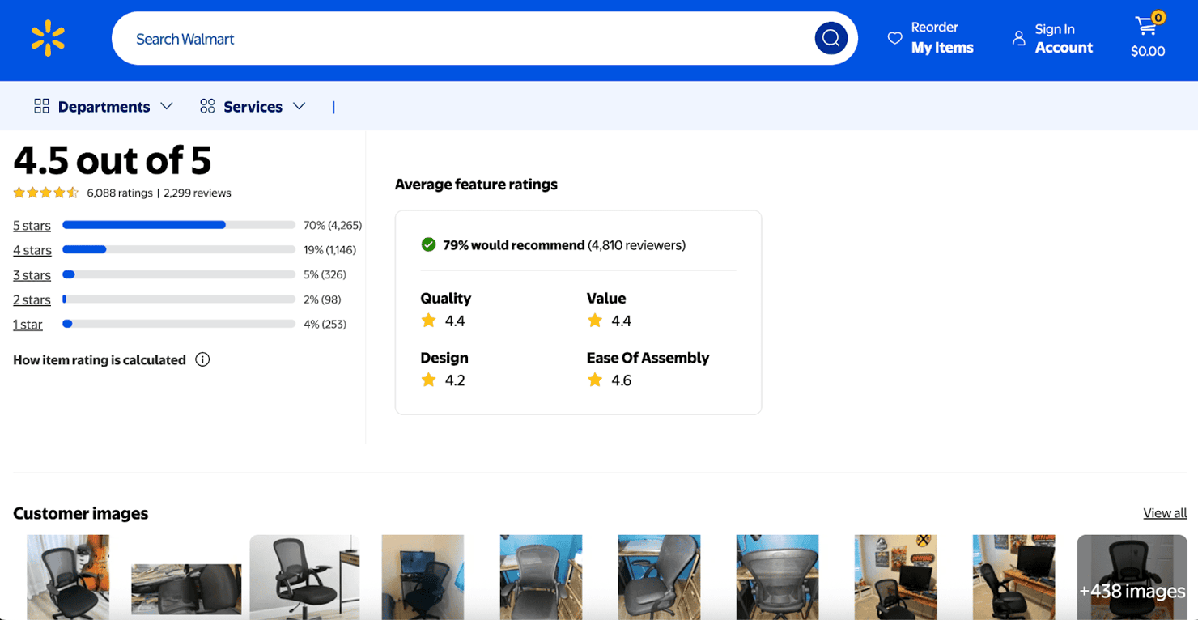Screen dimensions: 1198x620
Task: Focus the Search Walmart input field
Action: pyautogui.click(x=469, y=39)
